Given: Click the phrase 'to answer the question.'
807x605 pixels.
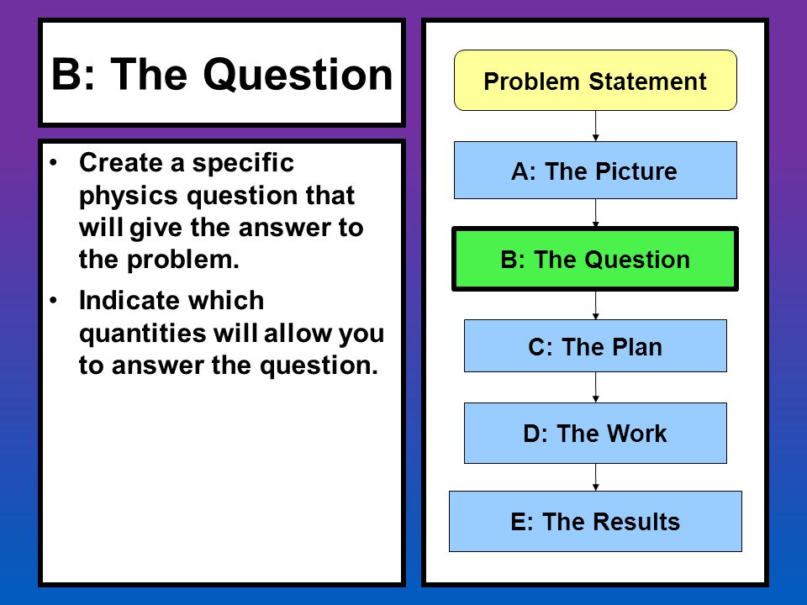Looking at the screenshot, I should click(229, 366).
